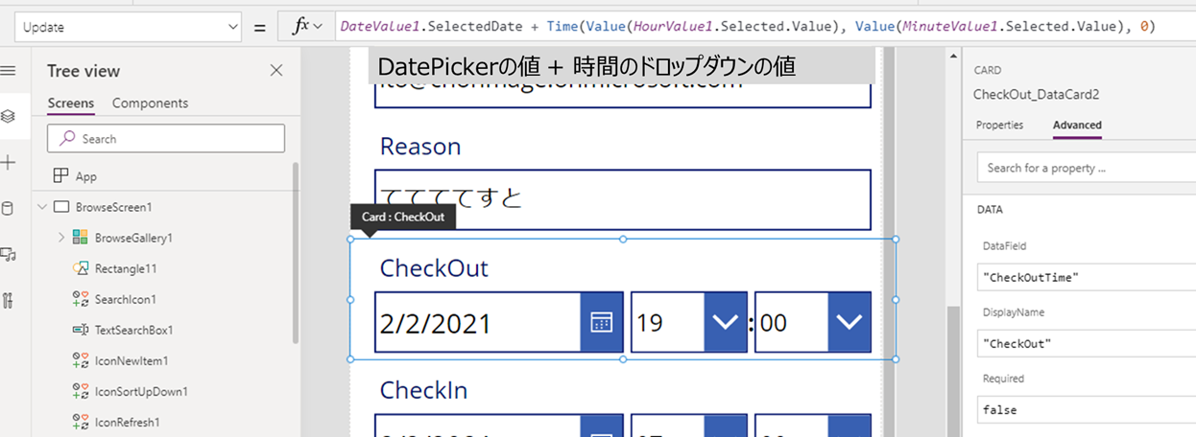1196x437 pixels.
Task: Click the CheckOut date field 2/2/2021
Action: 478,323
